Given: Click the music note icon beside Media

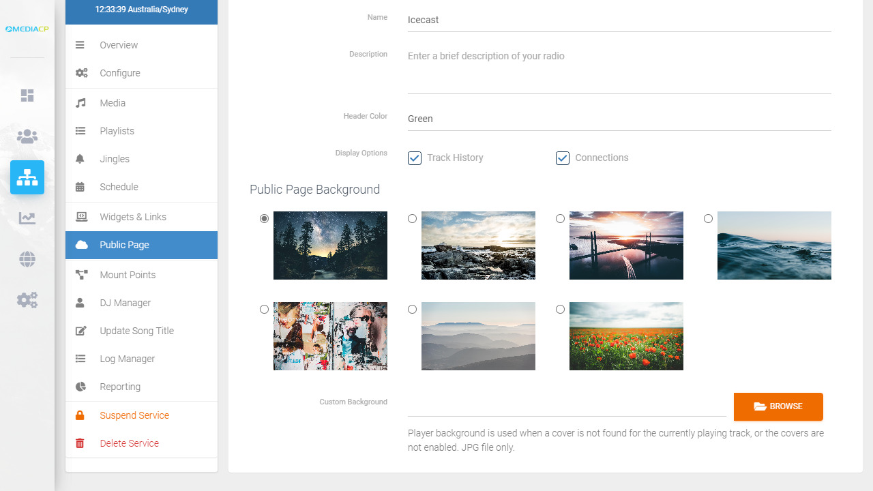Looking at the screenshot, I should [x=80, y=103].
